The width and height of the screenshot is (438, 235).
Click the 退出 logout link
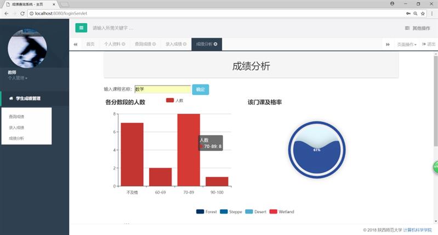[x=428, y=44]
